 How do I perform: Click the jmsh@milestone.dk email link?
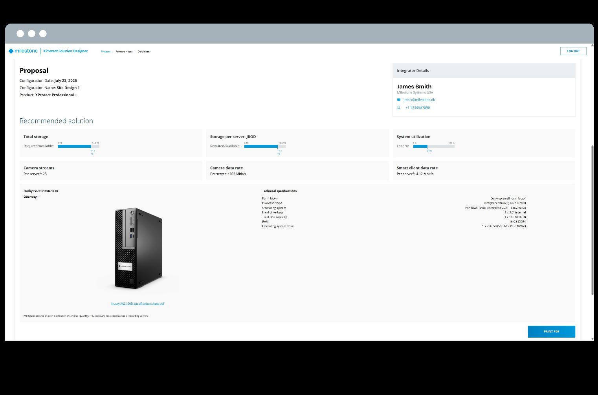coord(419,100)
